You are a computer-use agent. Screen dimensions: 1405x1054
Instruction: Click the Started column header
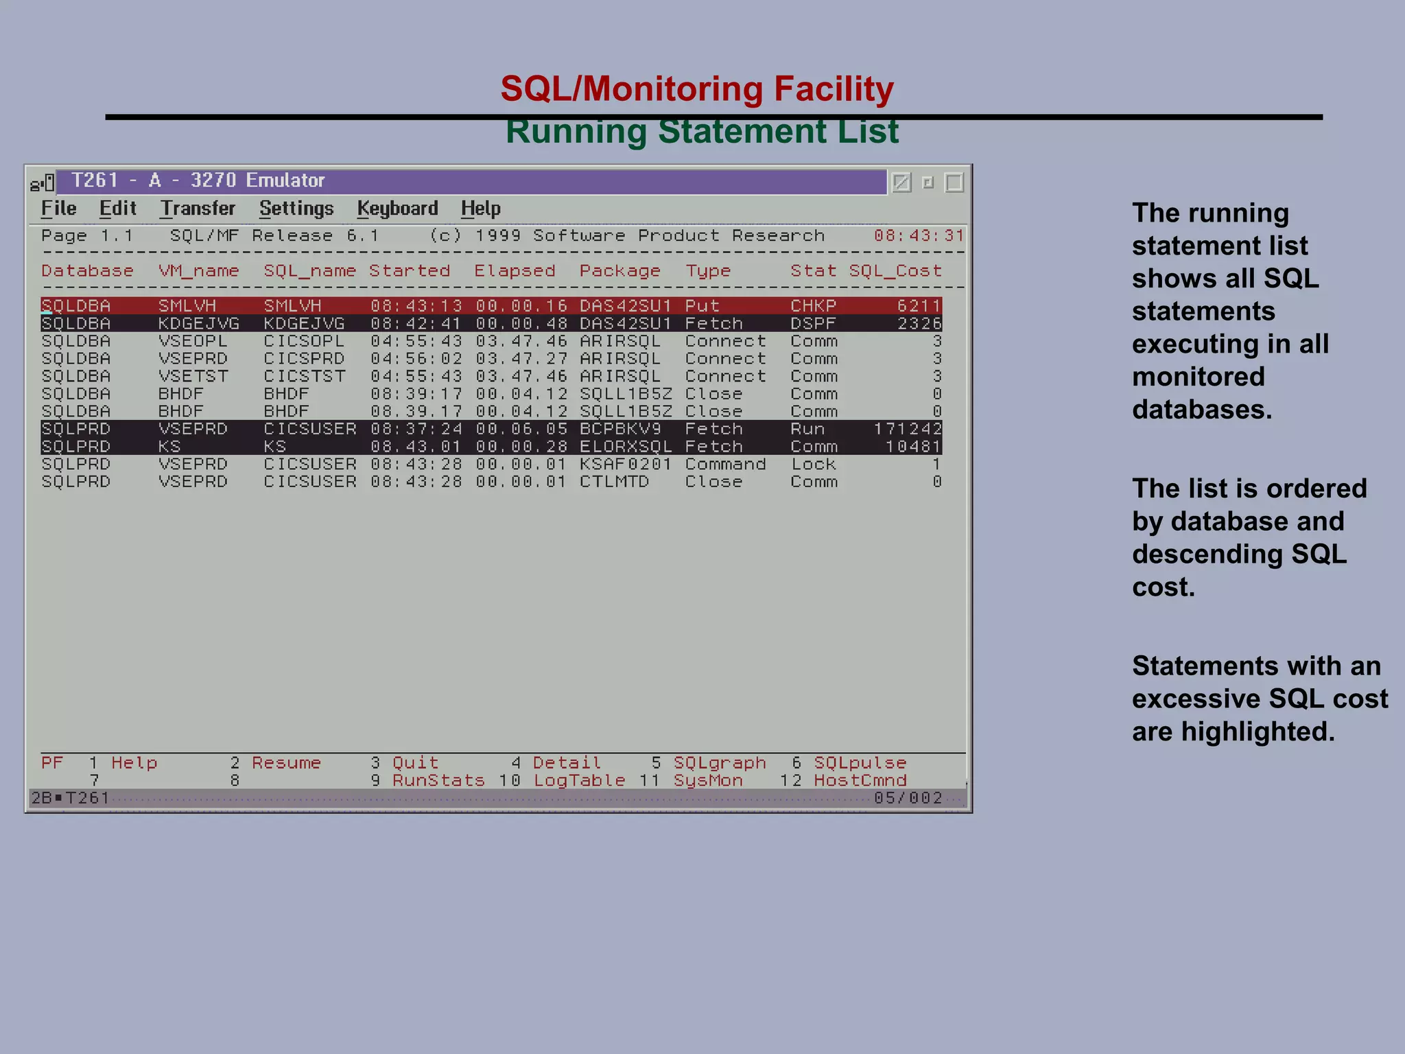[x=410, y=271]
